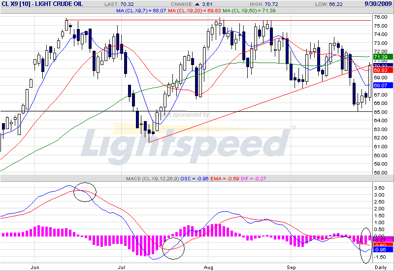Image resolution: width=394 pixels, height=271 pixels.
Task: Select the 'CL X9 [10] - LIGHT CRUDE OIL' title
Action: click(42, 4)
